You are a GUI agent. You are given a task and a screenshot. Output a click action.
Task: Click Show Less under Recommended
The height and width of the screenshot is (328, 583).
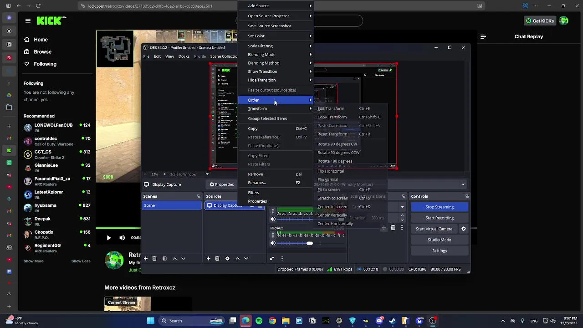point(81,261)
